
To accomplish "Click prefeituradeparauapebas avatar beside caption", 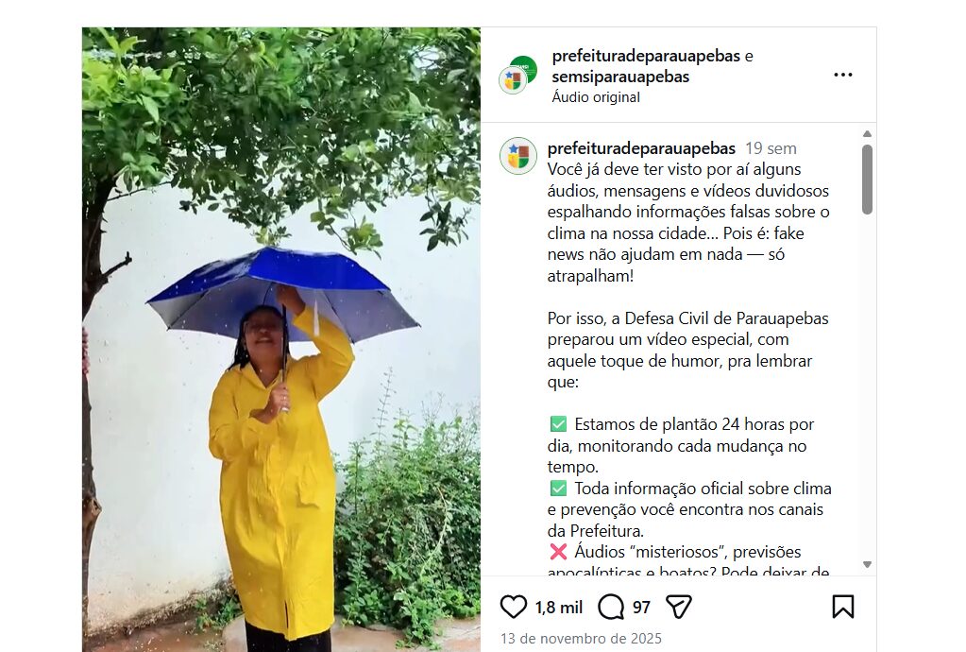I will coord(517,156).
